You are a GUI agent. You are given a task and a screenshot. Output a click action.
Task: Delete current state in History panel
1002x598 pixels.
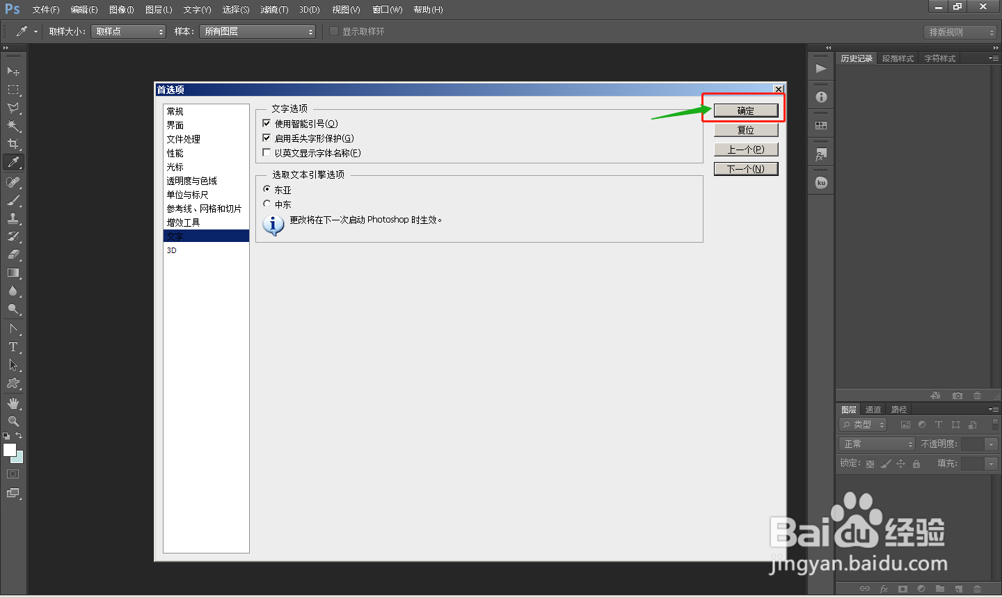(x=978, y=396)
